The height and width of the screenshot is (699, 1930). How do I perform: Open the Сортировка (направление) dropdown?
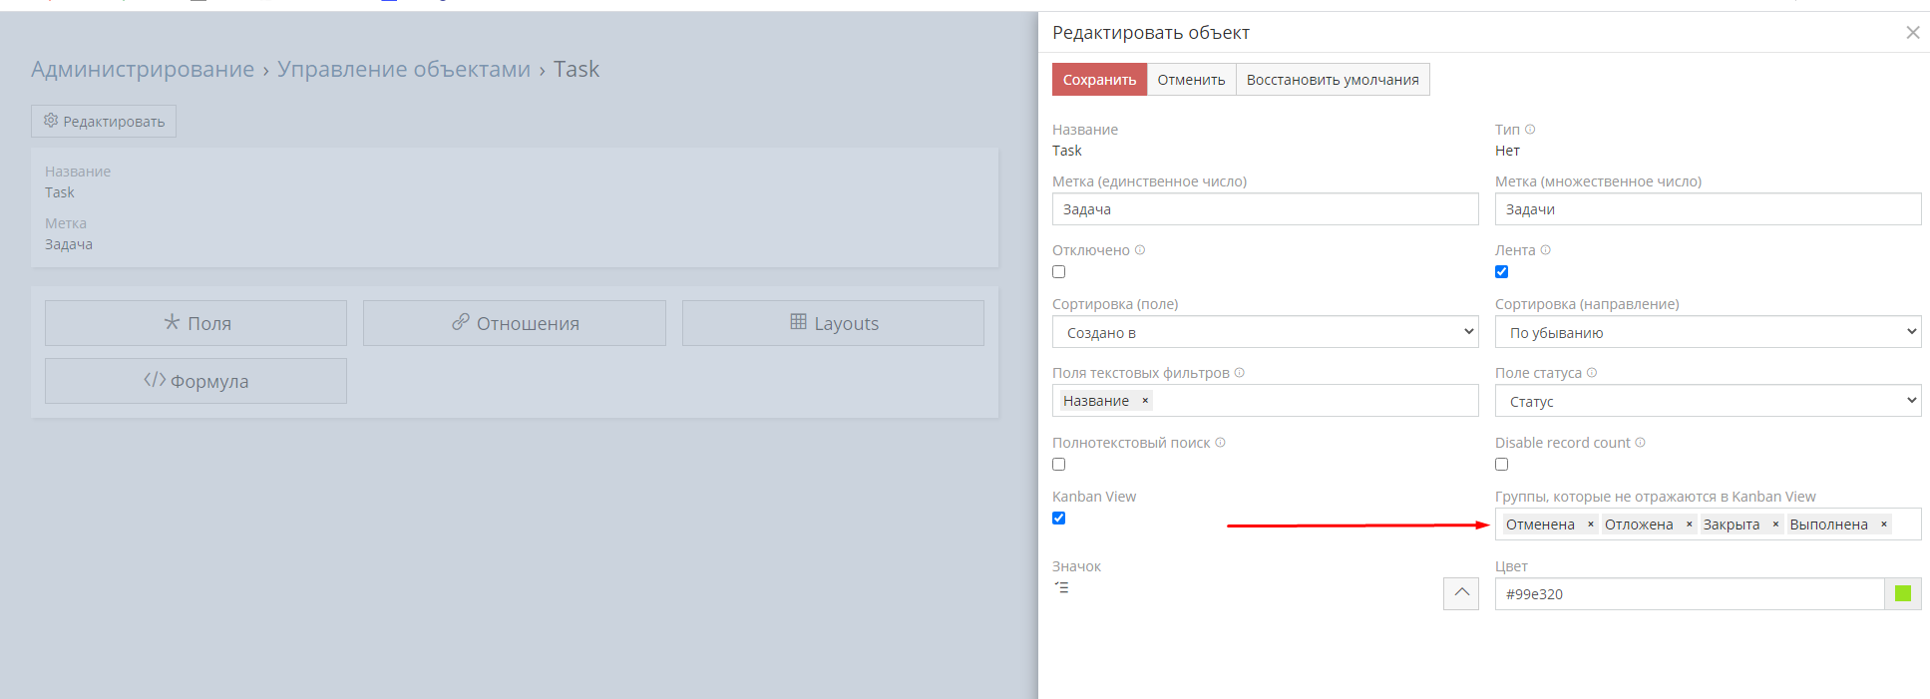click(1708, 332)
